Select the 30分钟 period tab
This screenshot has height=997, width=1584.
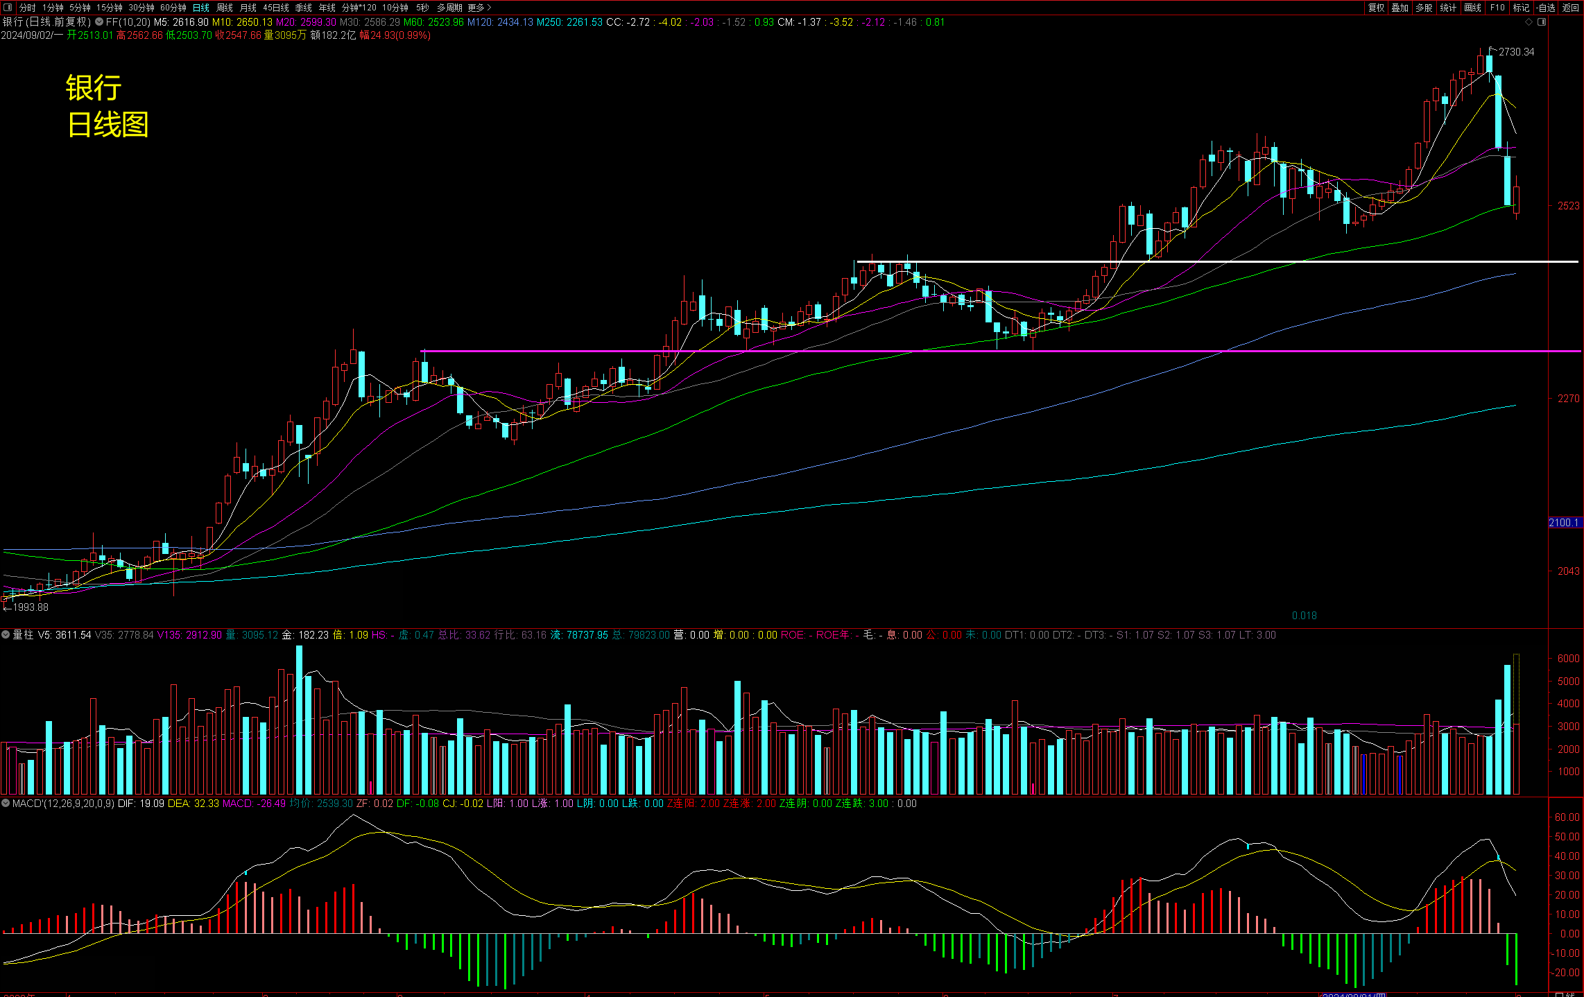141,8
